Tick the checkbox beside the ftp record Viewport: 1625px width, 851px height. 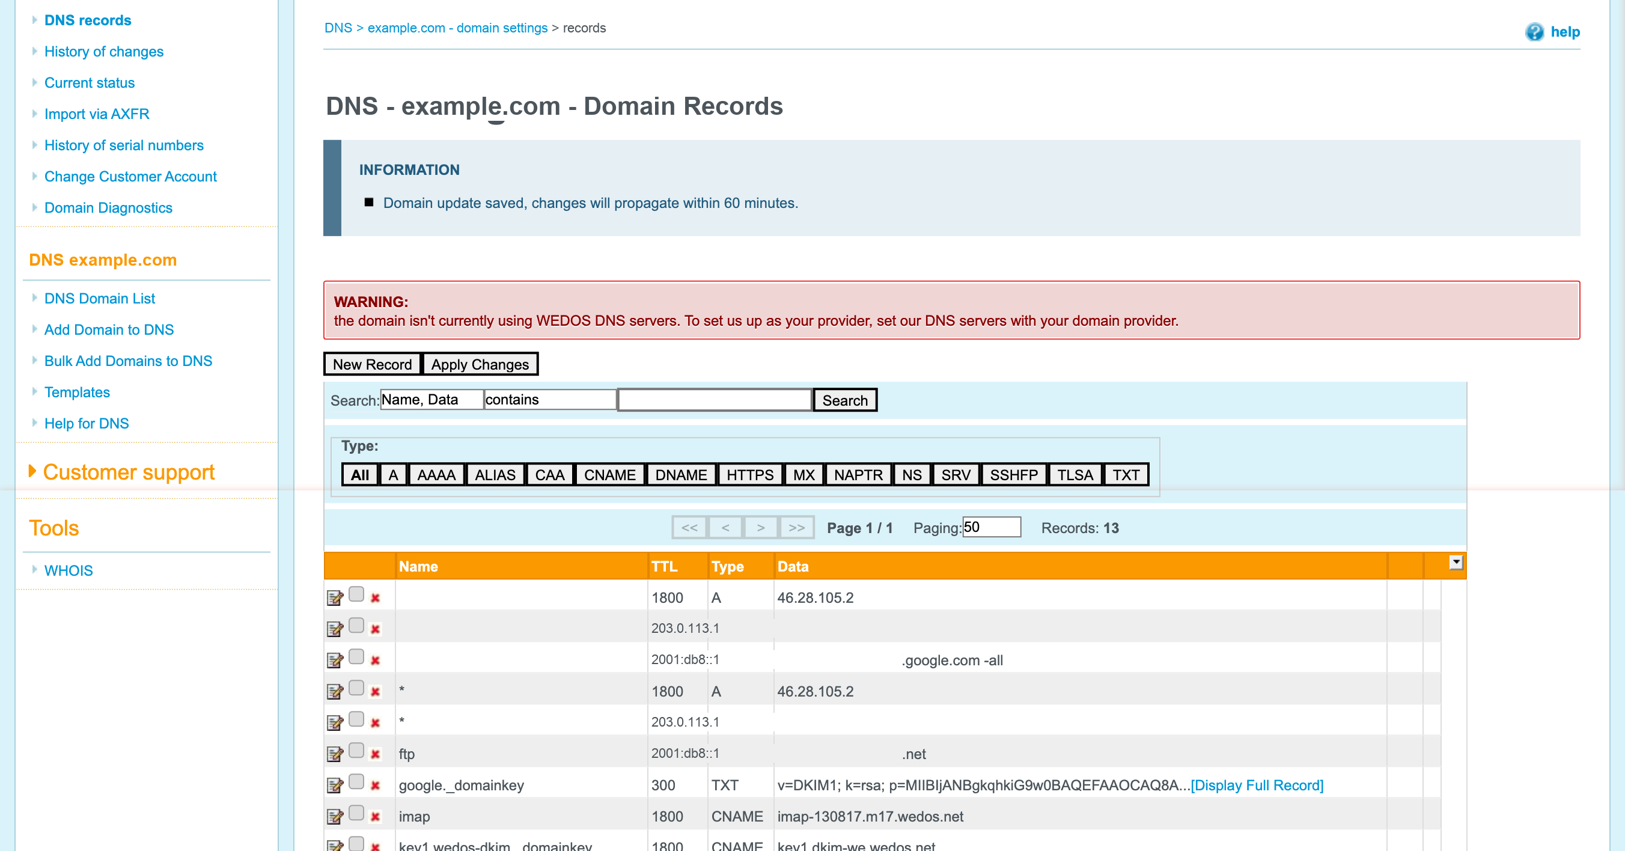356,751
